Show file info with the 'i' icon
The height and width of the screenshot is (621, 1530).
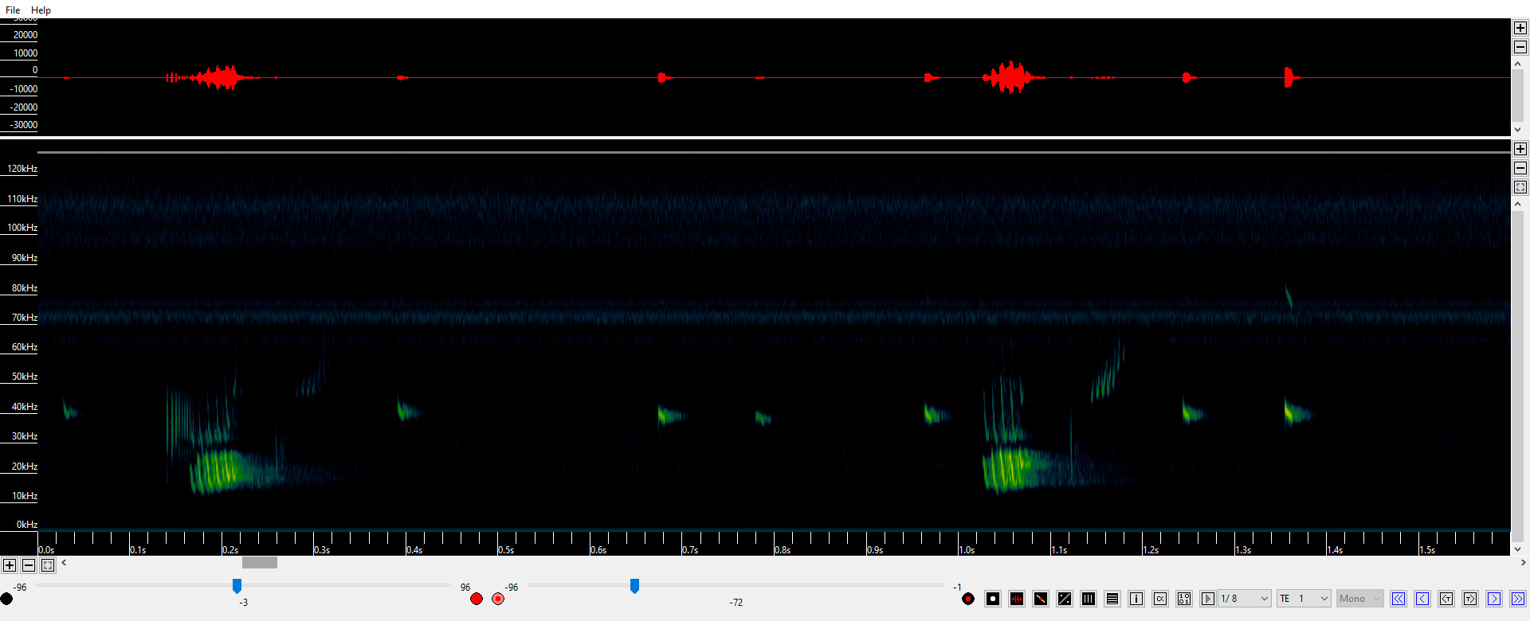tap(1136, 599)
